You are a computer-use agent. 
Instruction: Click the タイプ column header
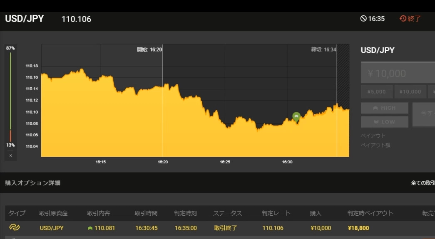pos(17,213)
